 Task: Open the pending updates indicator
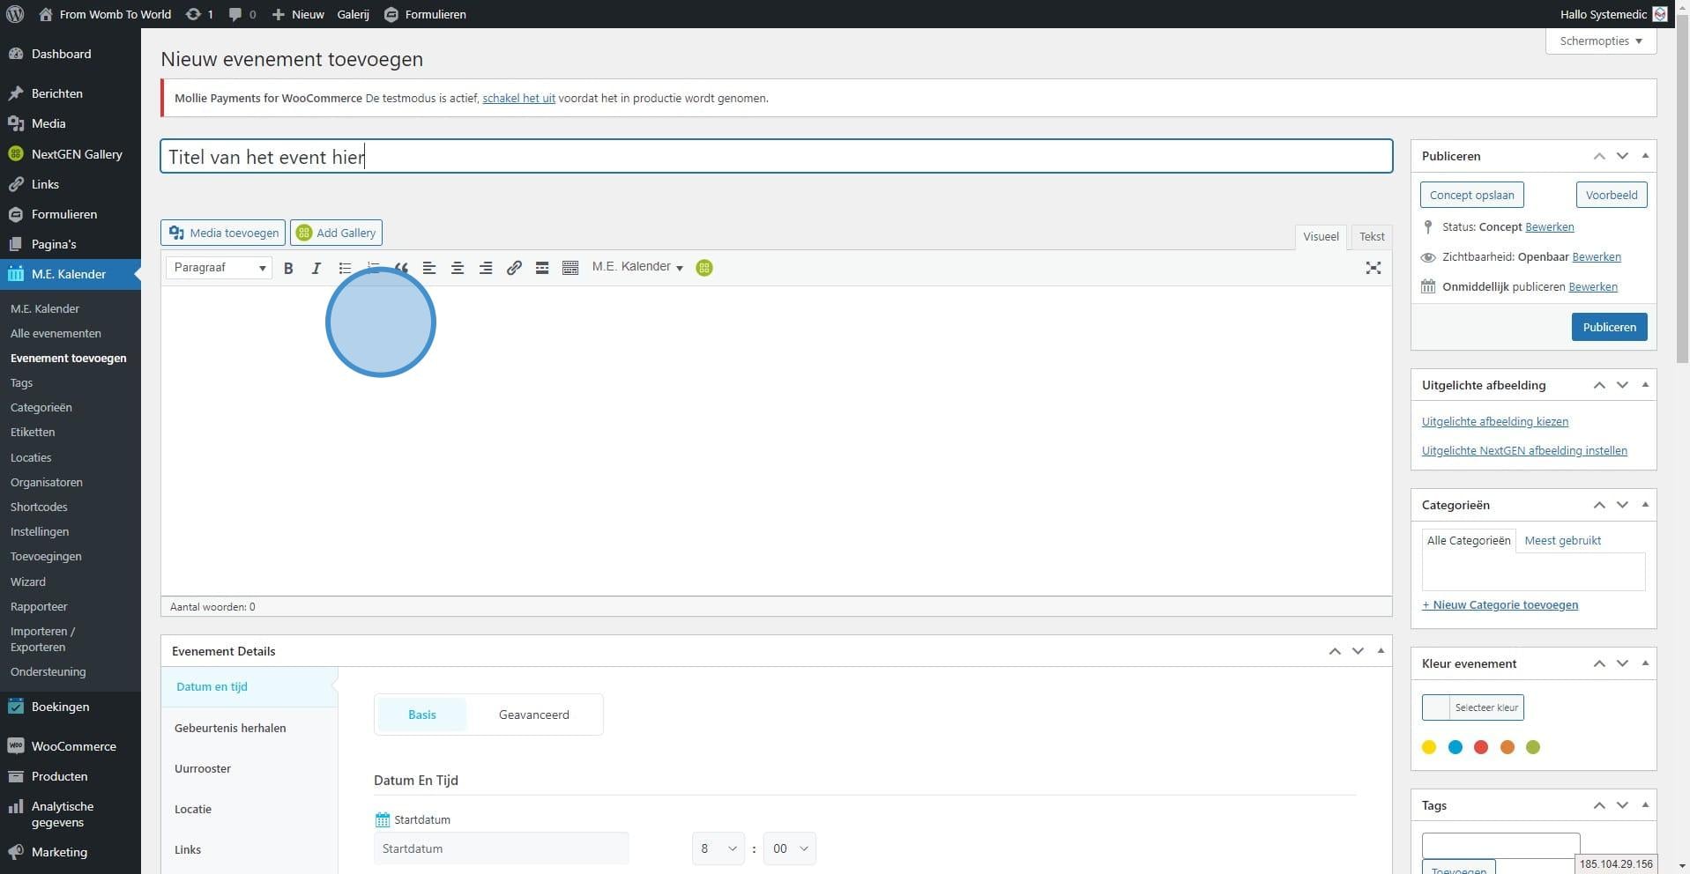(x=200, y=14)
